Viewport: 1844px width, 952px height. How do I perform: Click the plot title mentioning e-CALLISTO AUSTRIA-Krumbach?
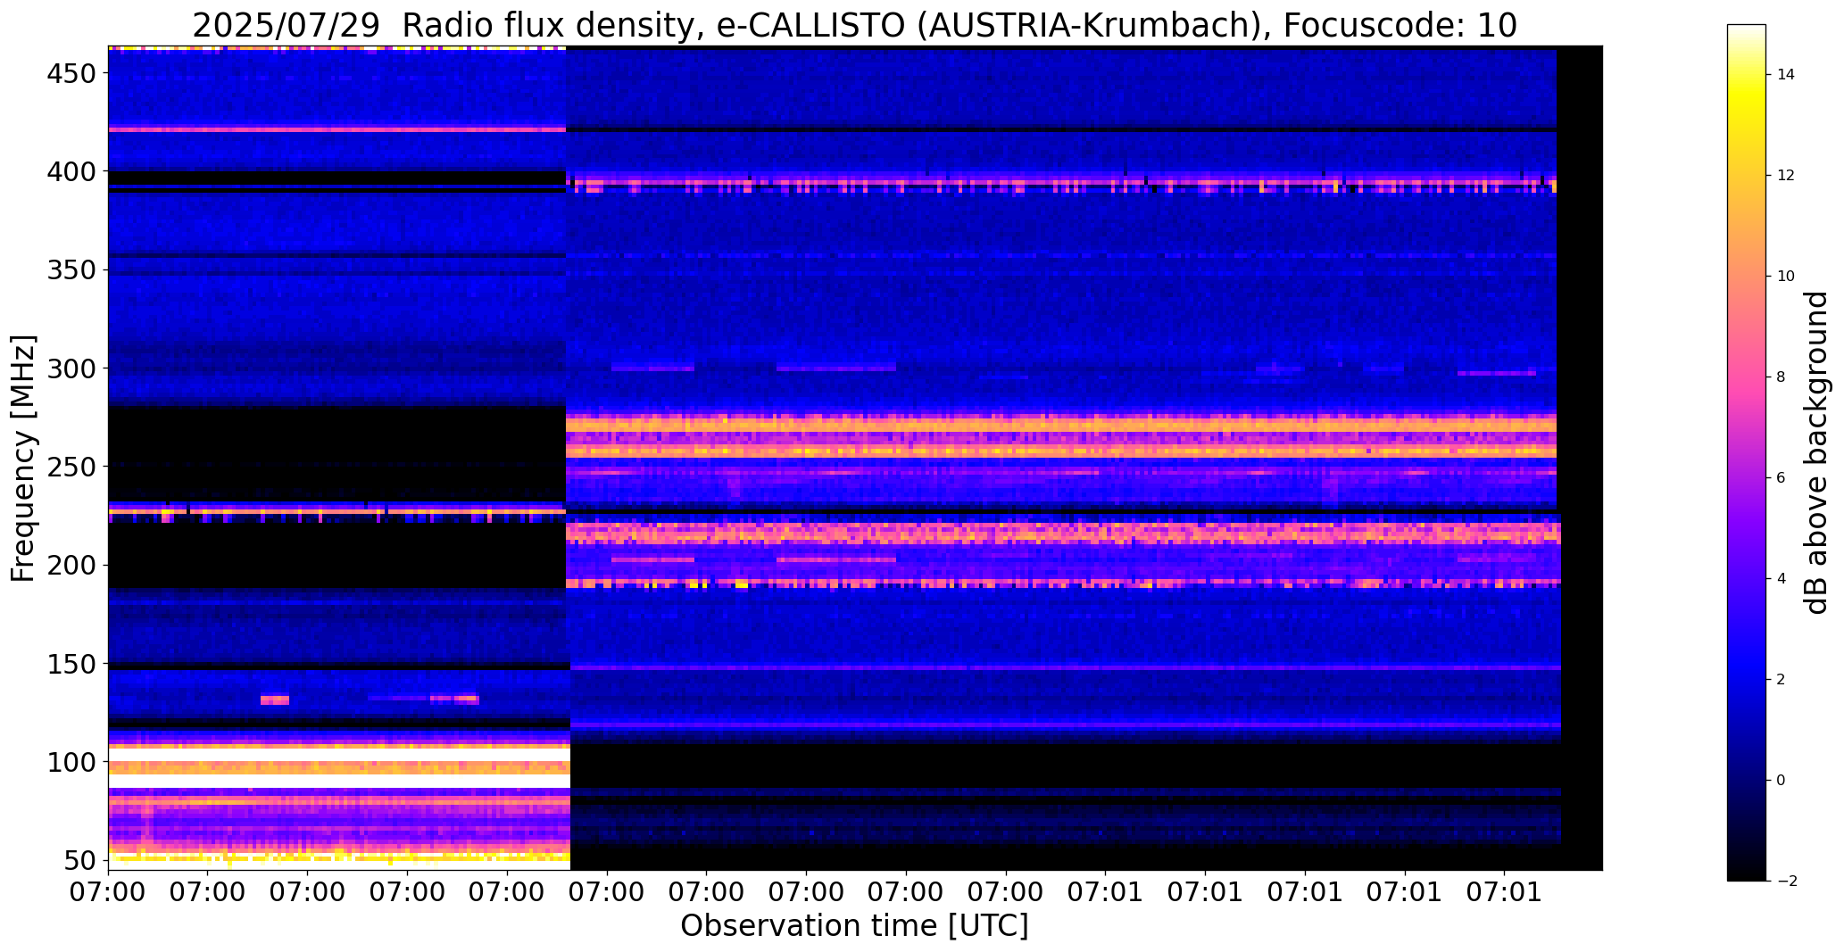click(x=854, y=25)
